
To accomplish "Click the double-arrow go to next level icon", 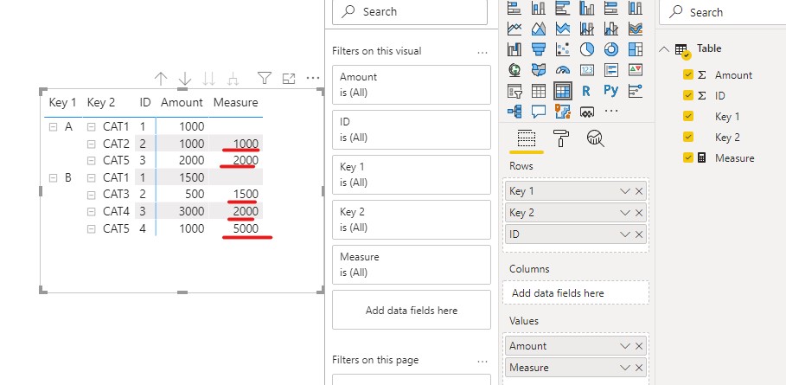I will (209, 78).
